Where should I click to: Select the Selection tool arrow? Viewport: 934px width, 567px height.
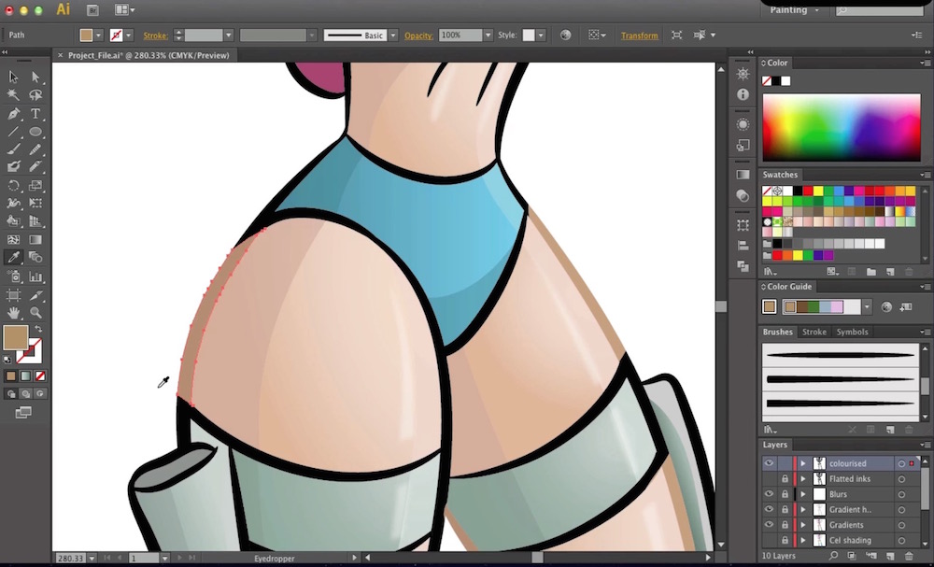[x=14, y=77]
